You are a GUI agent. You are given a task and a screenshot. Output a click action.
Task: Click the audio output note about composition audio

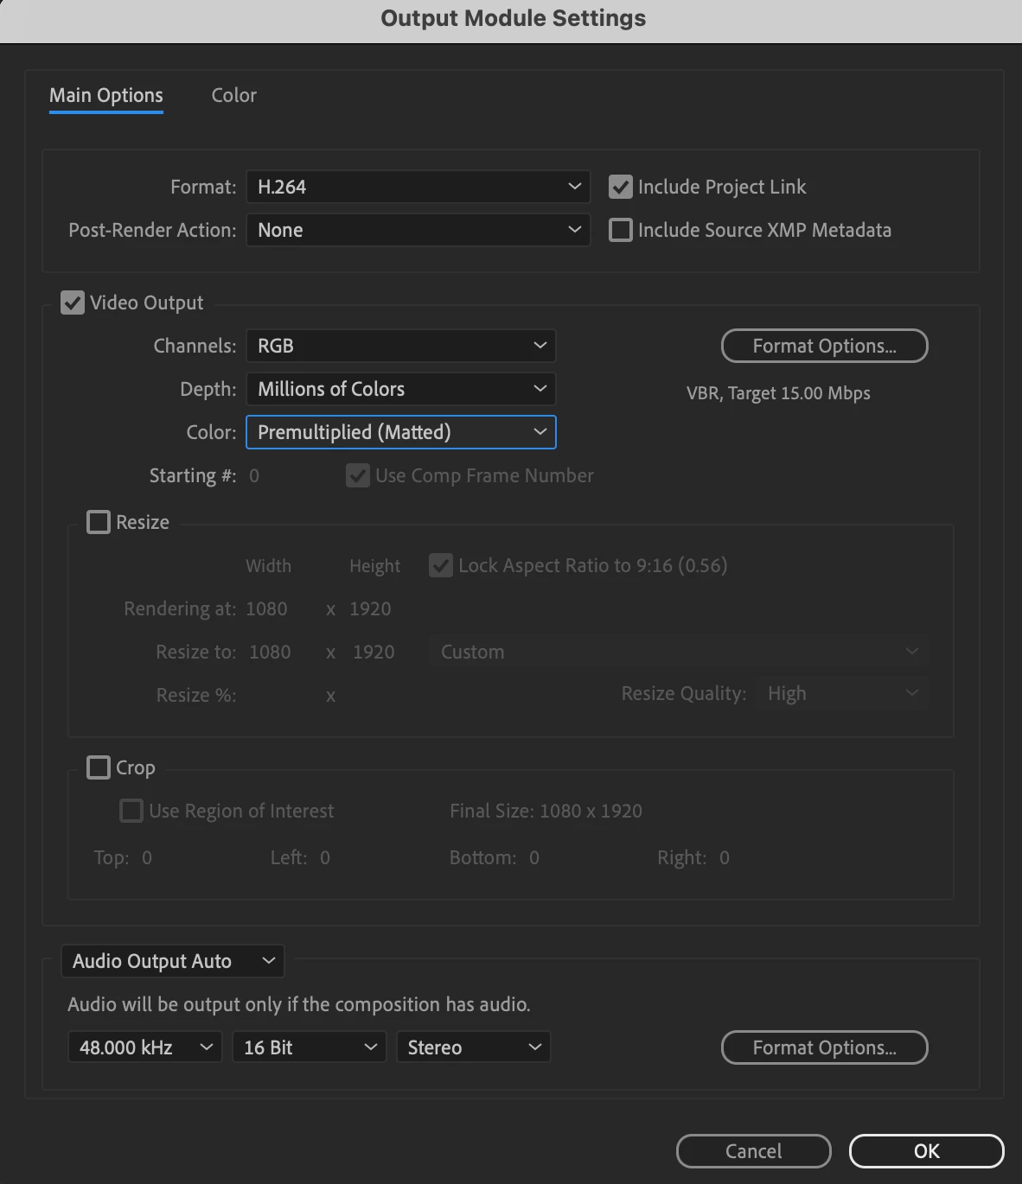pos(299,1004)
